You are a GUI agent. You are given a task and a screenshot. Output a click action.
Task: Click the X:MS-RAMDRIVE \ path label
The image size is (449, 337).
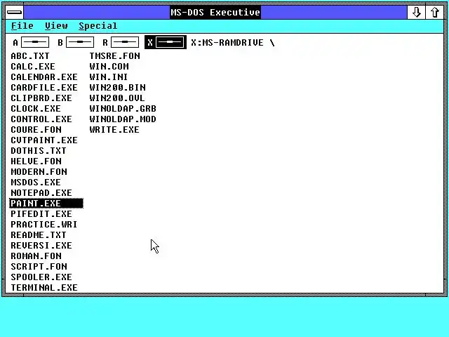232,43
